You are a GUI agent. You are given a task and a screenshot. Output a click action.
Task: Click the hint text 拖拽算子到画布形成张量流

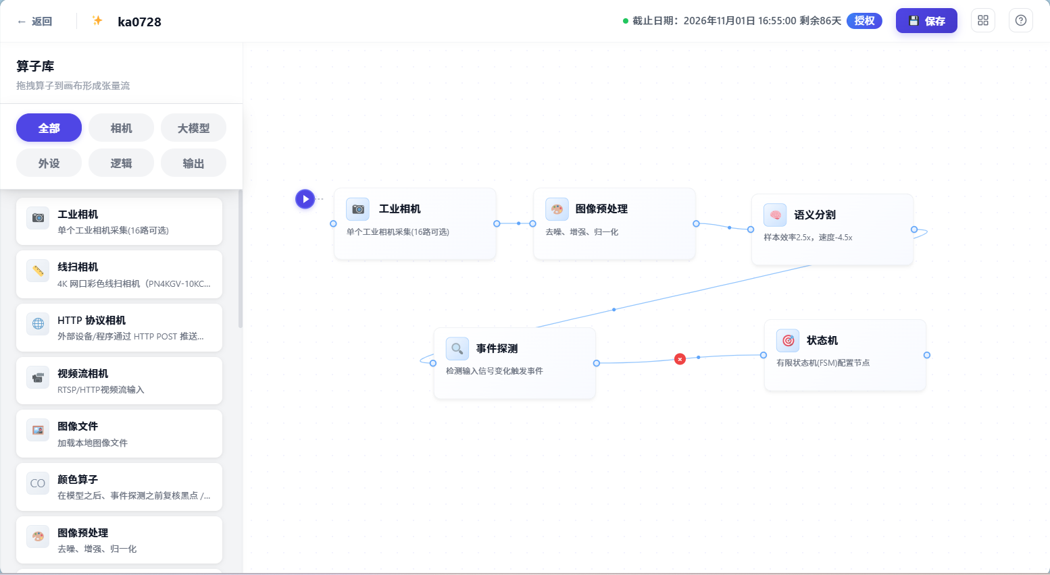(x=73, y=86)
